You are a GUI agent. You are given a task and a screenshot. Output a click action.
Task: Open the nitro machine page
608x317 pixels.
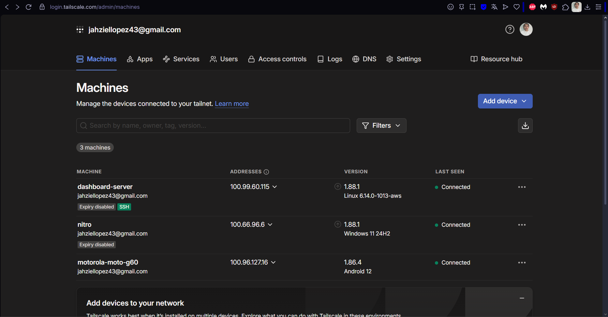coord(84,224)
